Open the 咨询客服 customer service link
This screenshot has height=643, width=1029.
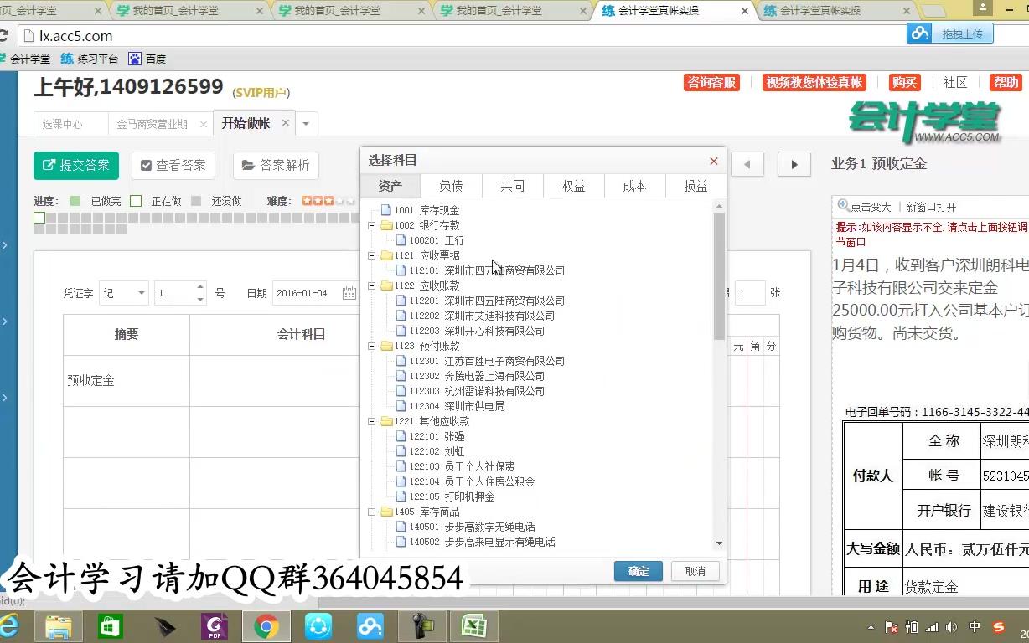[x=710, y=83]
